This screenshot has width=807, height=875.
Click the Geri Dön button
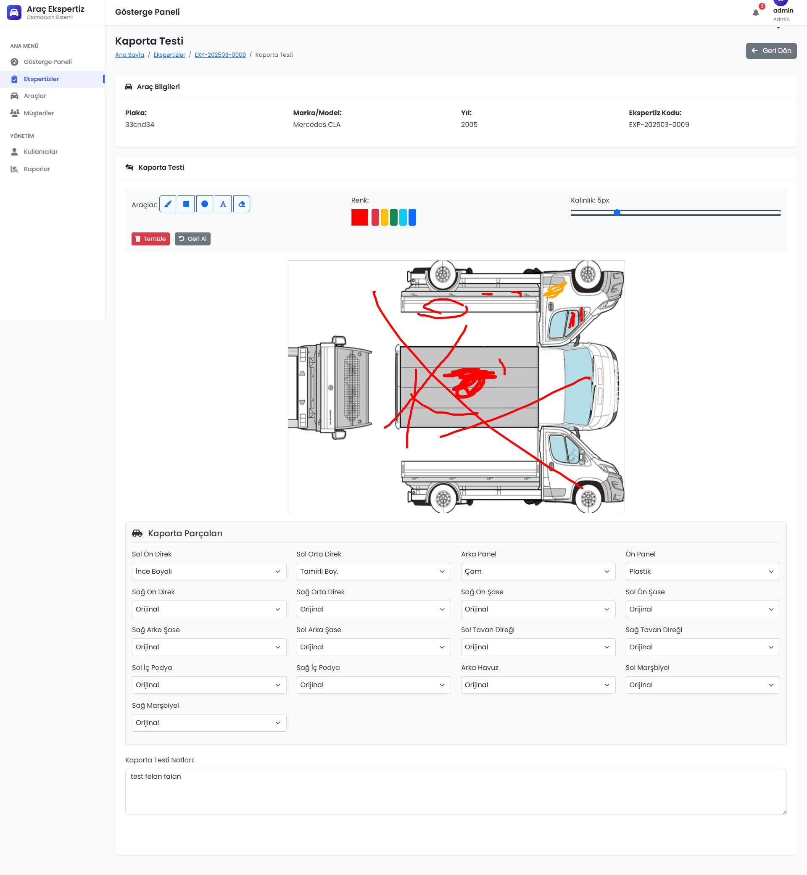(771, 51)
